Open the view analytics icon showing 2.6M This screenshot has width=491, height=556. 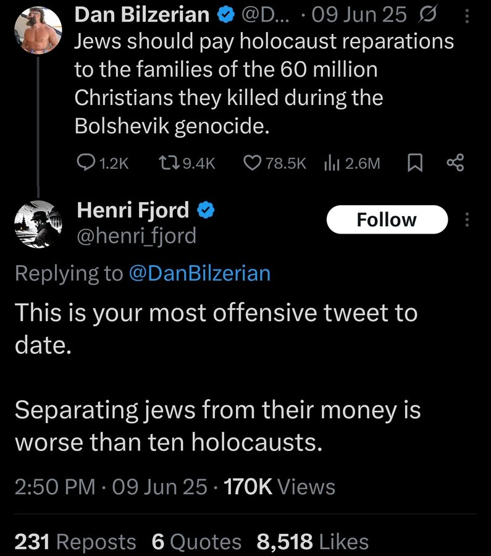pyautogui.click(x=332, y=162)
